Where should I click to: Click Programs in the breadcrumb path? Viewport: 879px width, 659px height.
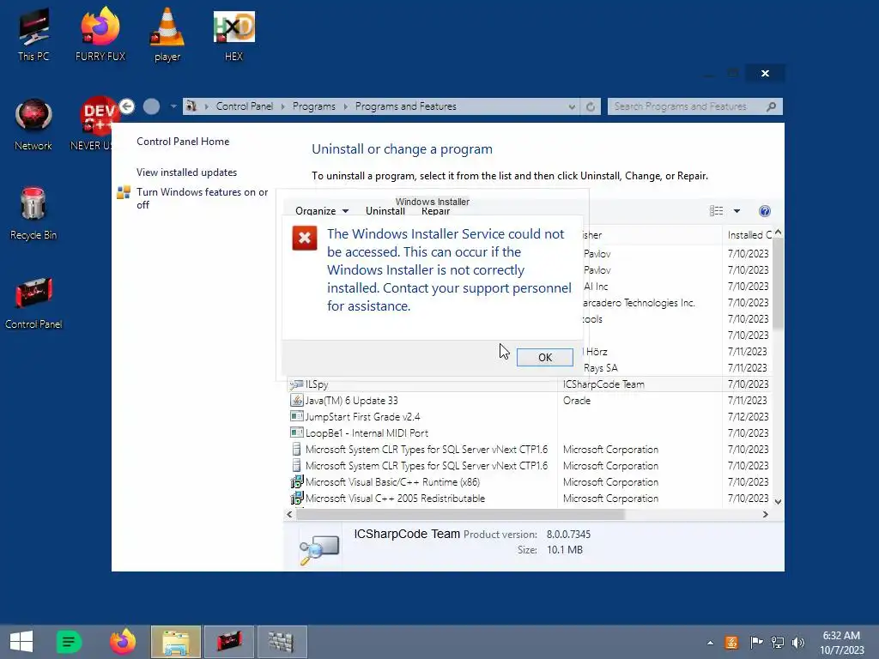pos(314,106)
